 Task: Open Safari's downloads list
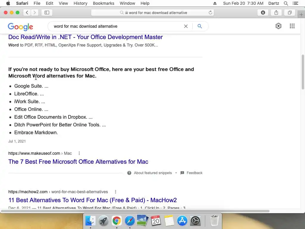263,13
